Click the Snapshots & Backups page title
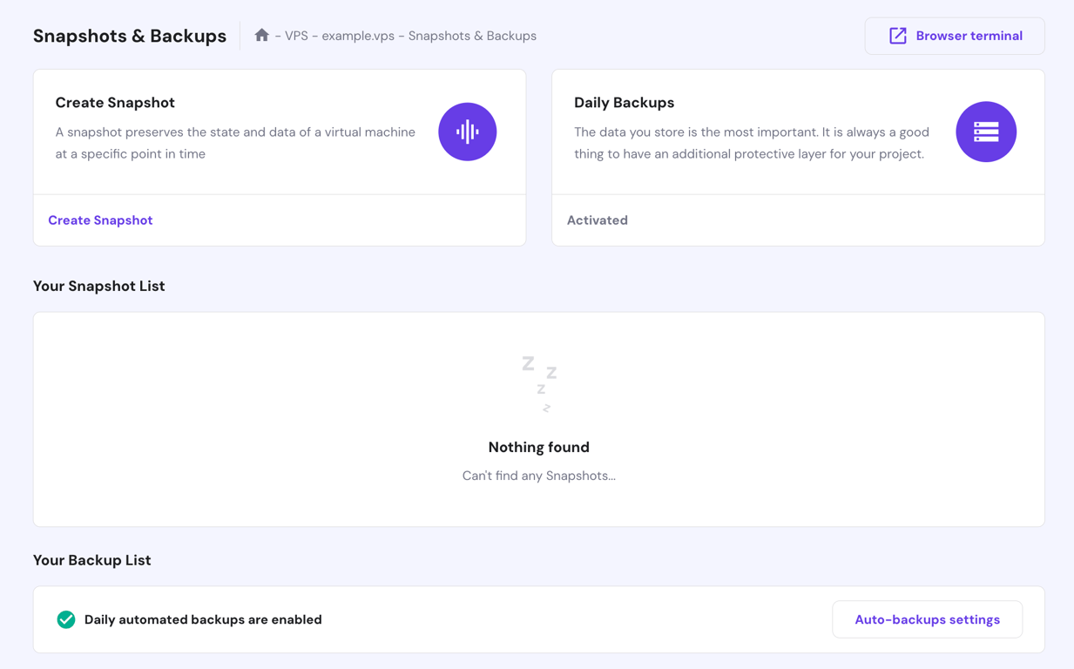Viewport: 1074px width, 669px height. [129, 36]
